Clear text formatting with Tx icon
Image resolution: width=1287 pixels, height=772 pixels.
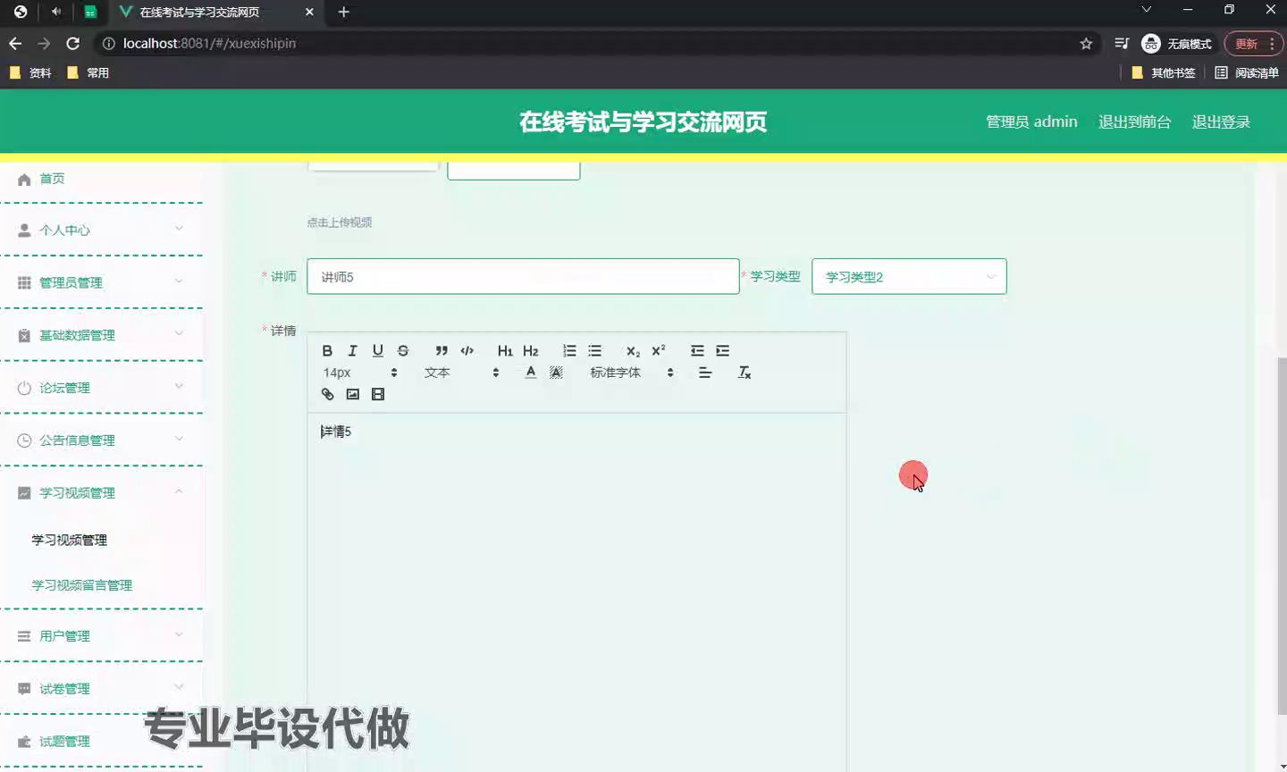coord(744,373)
